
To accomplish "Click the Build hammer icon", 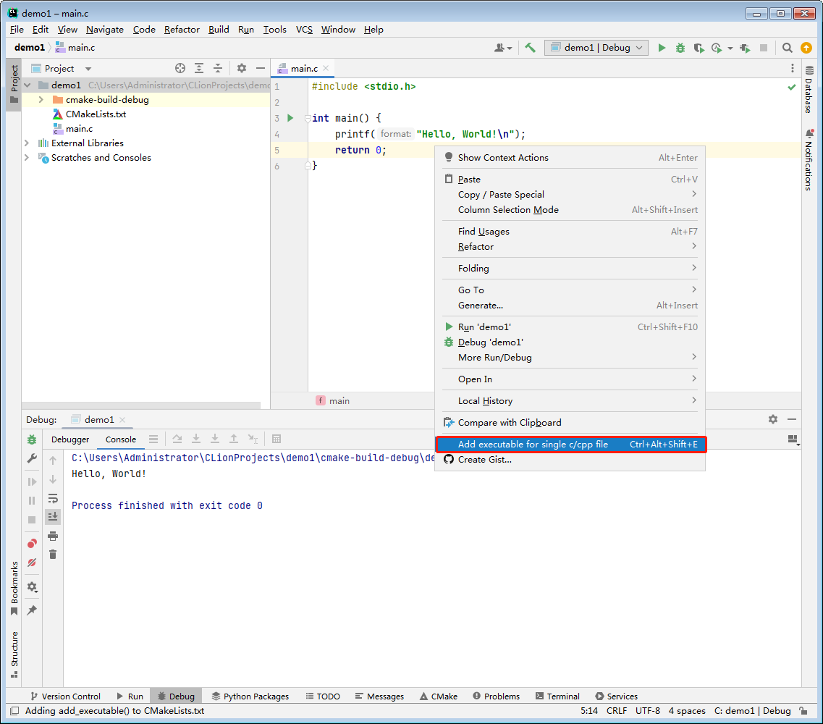I will (531, 48).
